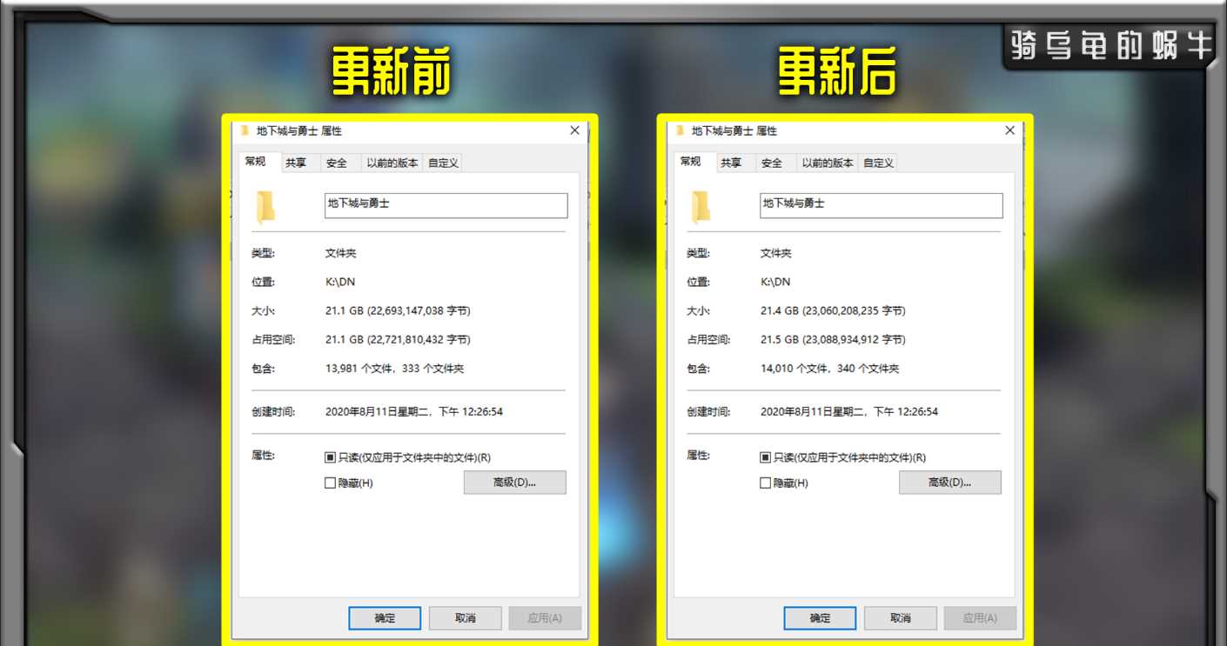
Task: Toggle 只读 checkbox in the right dialog
Action: (765, 457)
